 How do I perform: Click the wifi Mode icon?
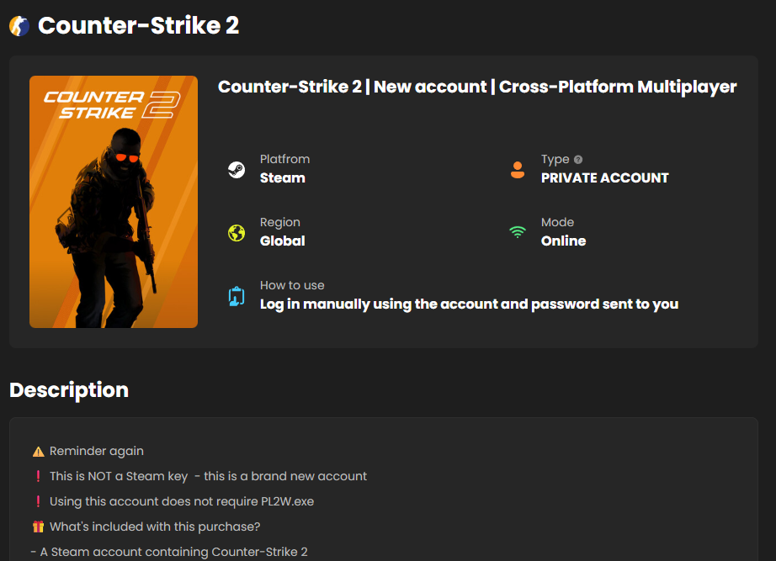click(518, 231)
